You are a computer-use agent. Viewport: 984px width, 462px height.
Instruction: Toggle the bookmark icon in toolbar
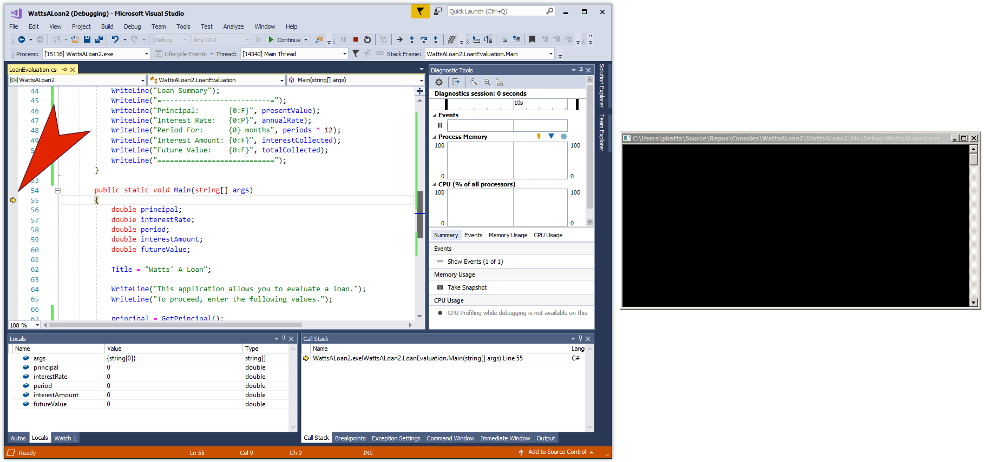(x=532, y=39)
